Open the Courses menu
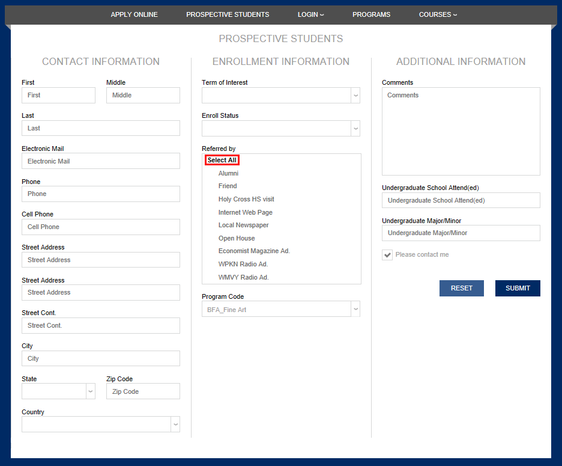This screenshot has height=466, width=562. [x=438, y=14]
